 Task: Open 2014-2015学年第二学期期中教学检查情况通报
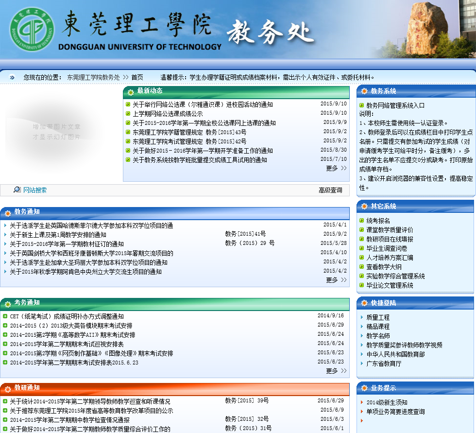pos(70,420)
